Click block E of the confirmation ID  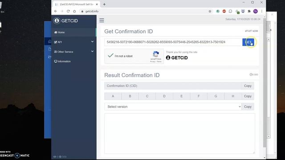[181, 96]
